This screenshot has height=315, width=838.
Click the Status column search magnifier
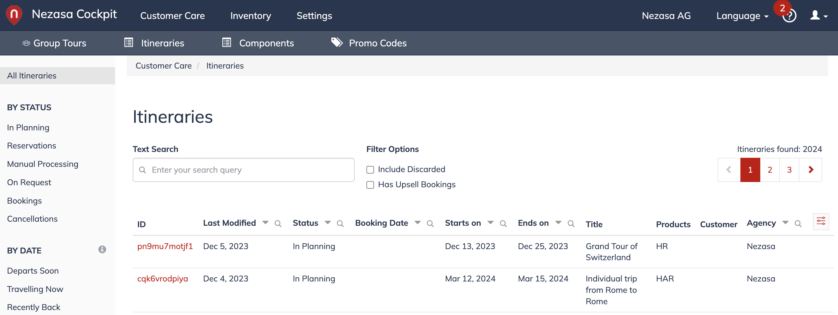tap(340, 224)
